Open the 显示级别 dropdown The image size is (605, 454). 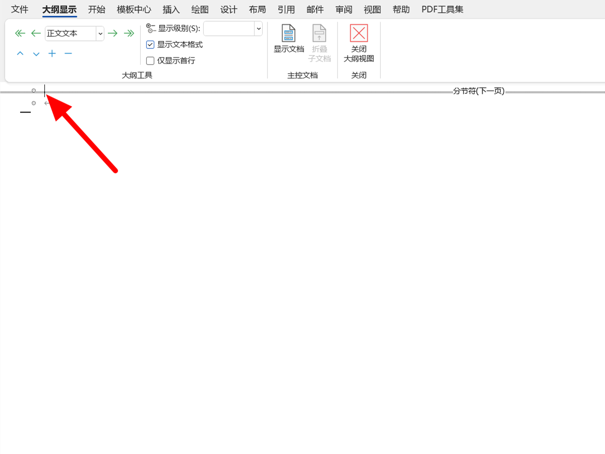258,28
